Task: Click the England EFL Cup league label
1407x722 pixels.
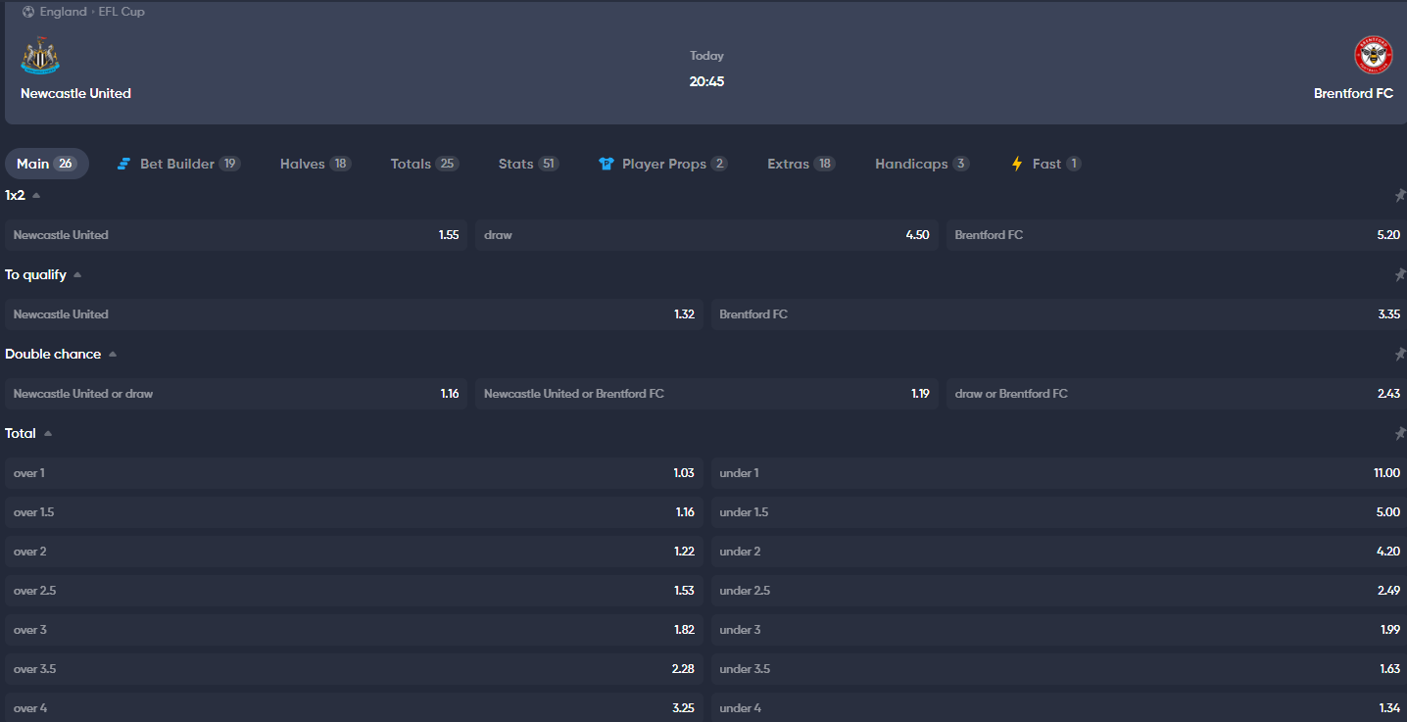Action: [92, 12]
